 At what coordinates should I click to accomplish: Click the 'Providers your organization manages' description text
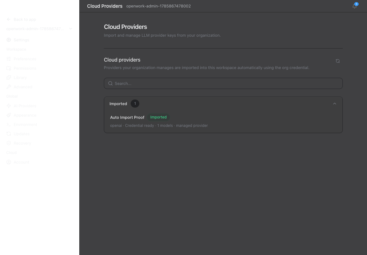point(207,67)
